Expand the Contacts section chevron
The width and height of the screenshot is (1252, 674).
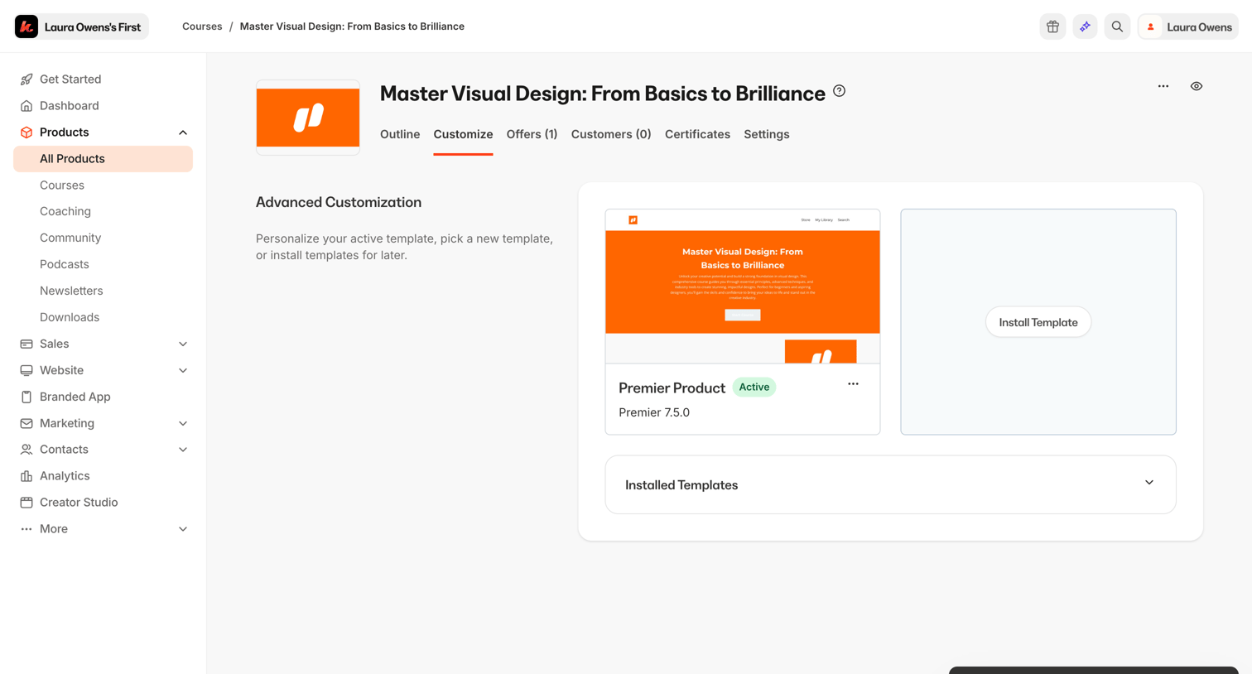pos(183,450)
